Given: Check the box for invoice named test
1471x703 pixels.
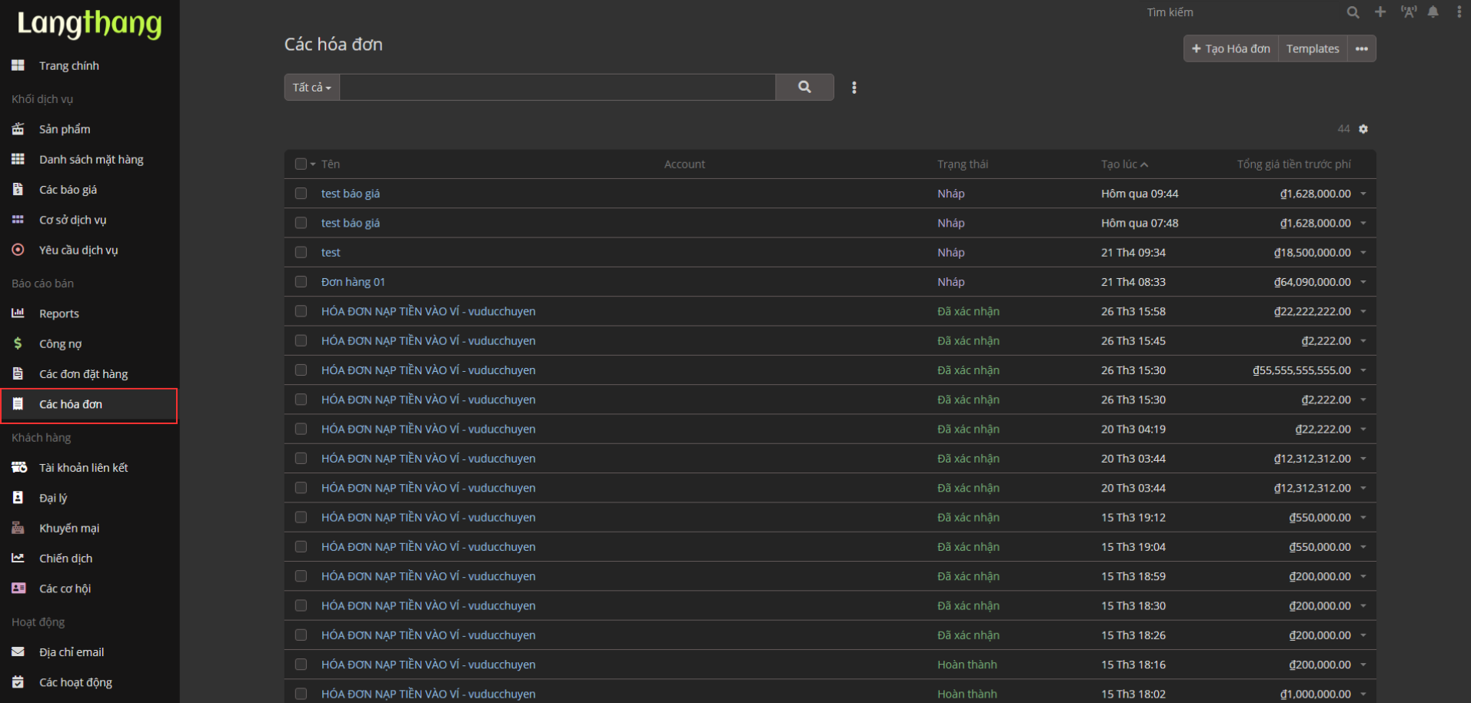Looking at the screenshot, I should [301, 253].
